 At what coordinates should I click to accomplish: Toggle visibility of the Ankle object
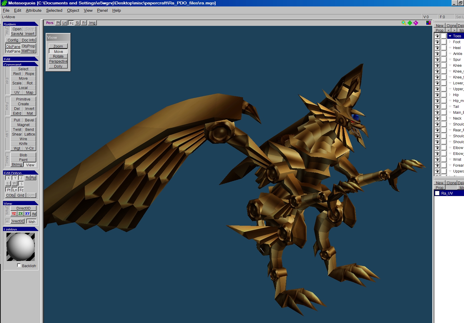(437, 53)
